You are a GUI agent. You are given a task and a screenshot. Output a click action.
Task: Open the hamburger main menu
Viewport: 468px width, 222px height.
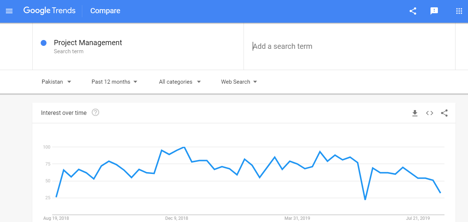click(9, 11)
